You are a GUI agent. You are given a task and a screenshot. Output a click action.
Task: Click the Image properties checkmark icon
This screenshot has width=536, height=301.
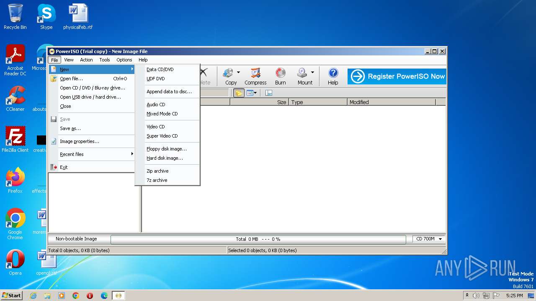point(54,141)
